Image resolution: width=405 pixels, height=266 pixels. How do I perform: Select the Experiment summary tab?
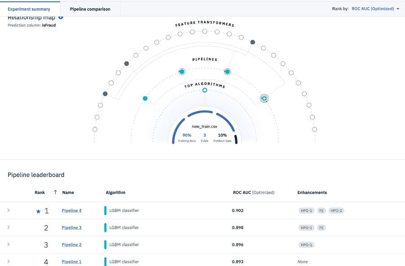pos(29,9)
